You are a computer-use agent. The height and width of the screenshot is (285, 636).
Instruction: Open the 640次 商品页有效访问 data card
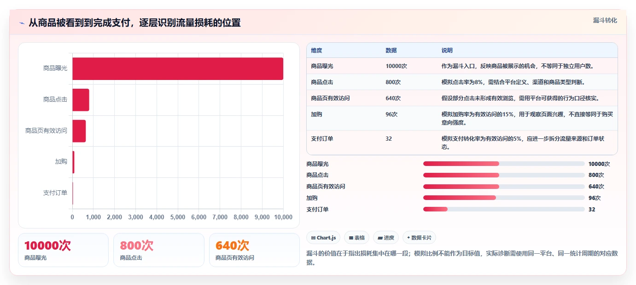254,250
